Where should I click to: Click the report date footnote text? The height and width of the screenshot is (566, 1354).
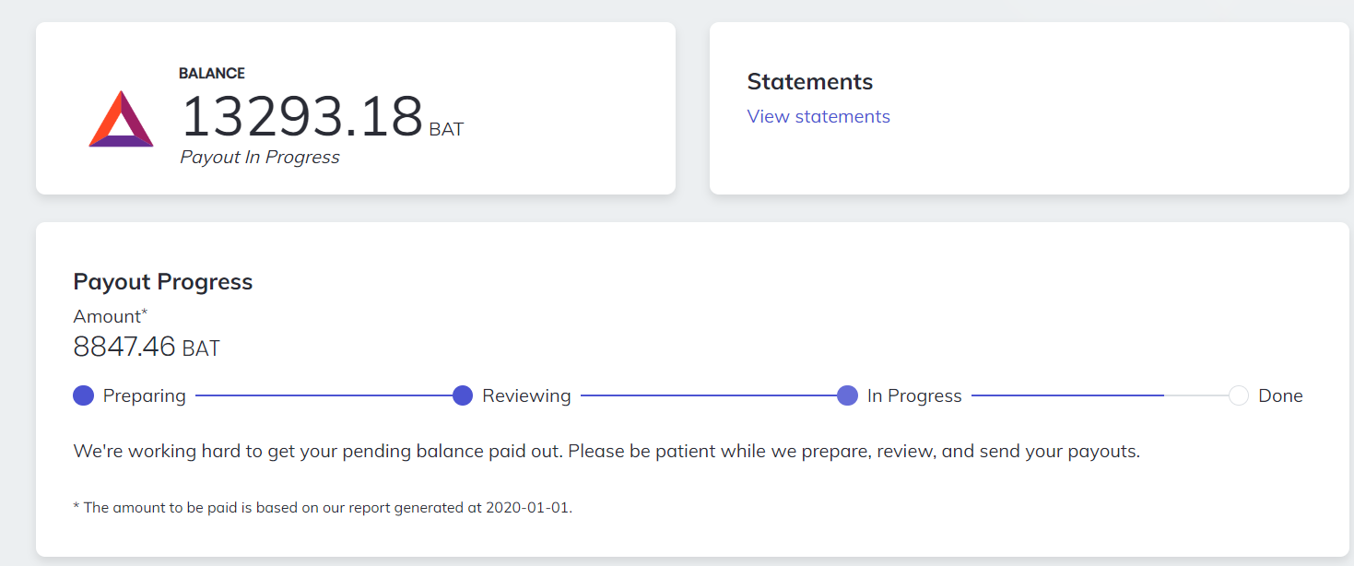(323, 507)
